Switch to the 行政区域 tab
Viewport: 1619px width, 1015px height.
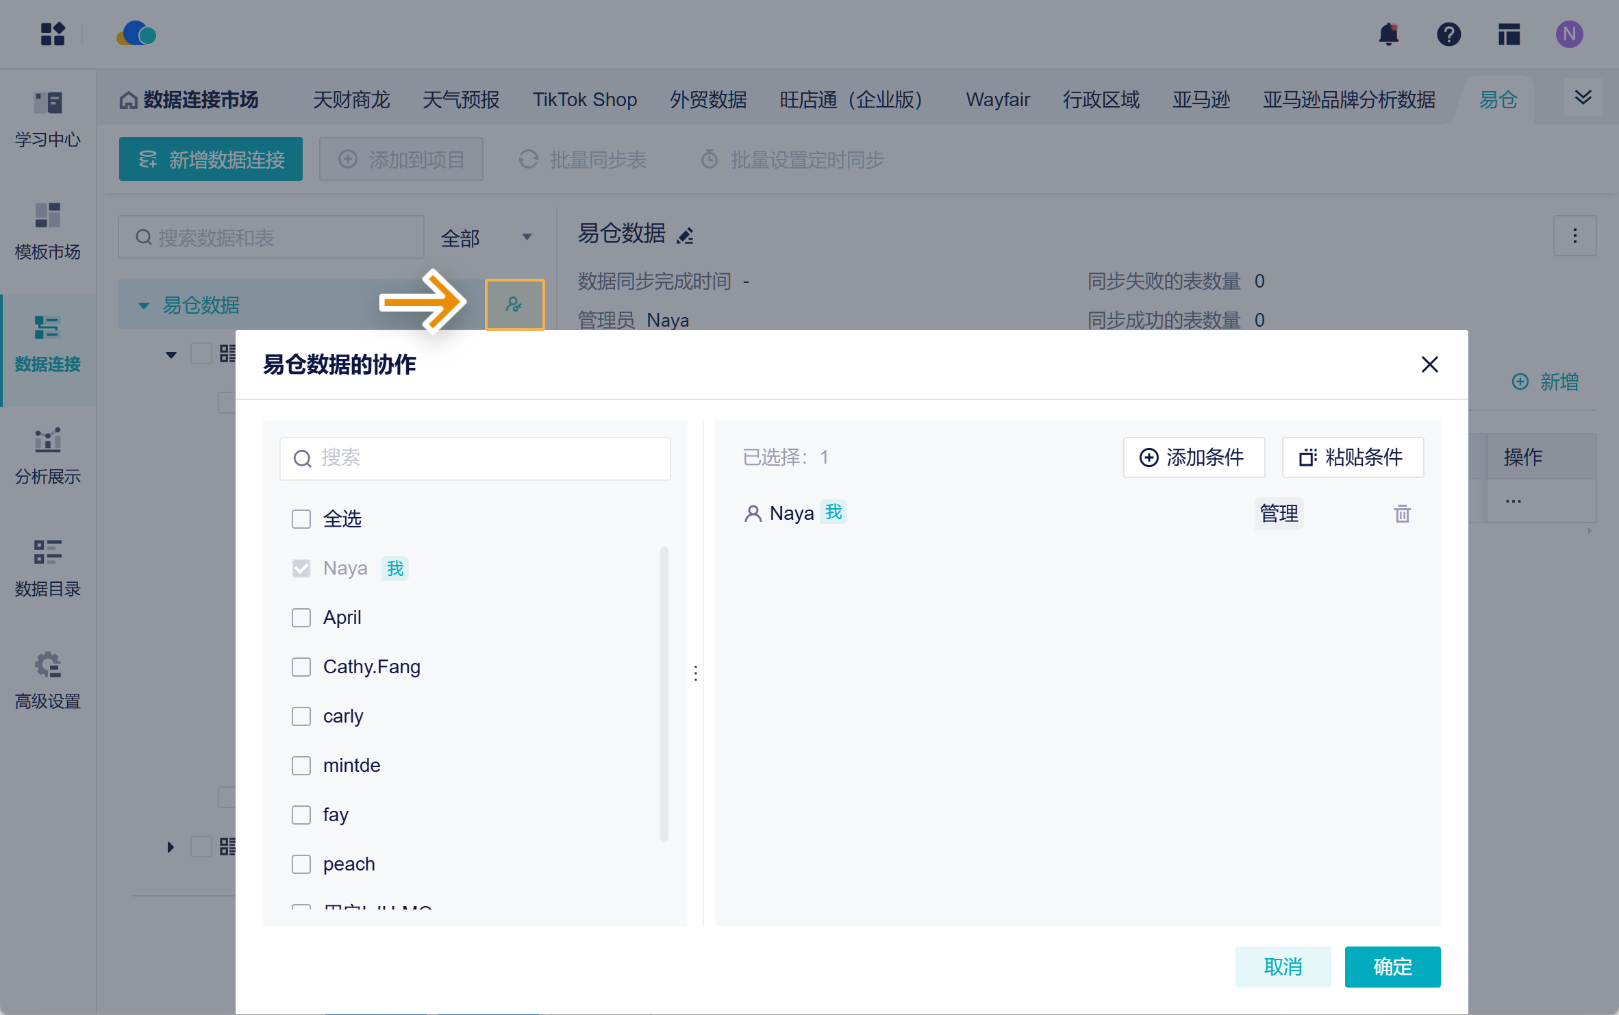click(x=1101, y=100)
